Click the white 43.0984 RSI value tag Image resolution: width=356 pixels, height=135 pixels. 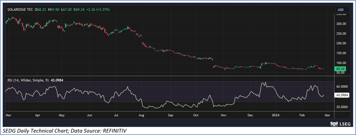tap(342, 95)
